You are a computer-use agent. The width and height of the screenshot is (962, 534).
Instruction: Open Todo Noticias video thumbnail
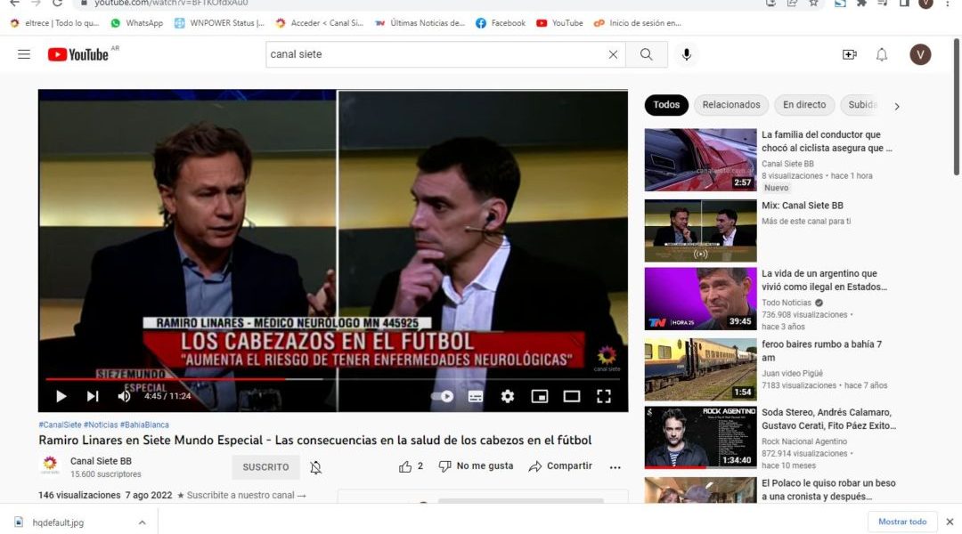(x=701, y=298)
